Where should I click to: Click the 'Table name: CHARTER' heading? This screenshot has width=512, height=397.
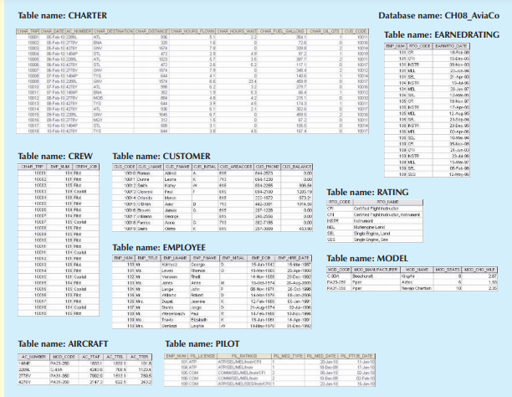pos(63,15)
